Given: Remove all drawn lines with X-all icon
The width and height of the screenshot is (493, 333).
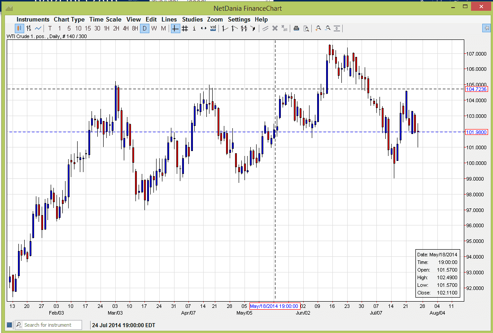Looking at the screenshot, I should point(284,28).
